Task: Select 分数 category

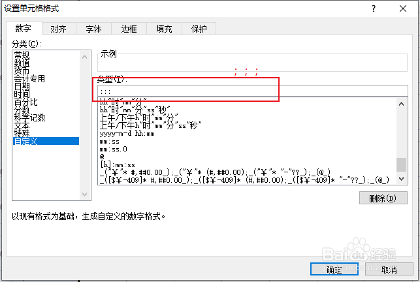Action: point(46,110)
